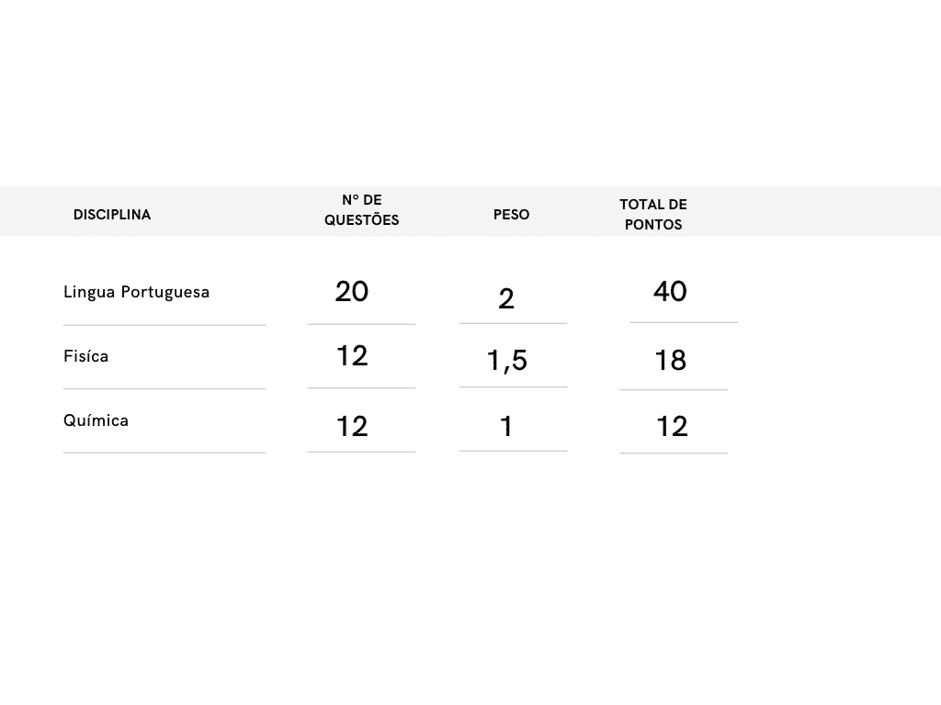Select the peso value 1,5
The width and height of the screenshot is (941, 705).
coord(507,361)
